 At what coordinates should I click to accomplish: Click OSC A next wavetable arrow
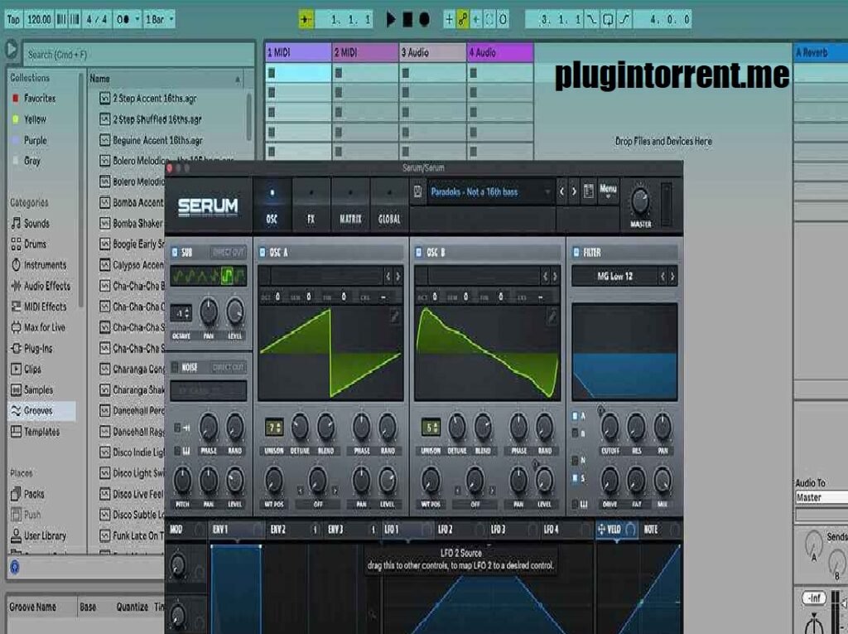(x=398, y=277)
